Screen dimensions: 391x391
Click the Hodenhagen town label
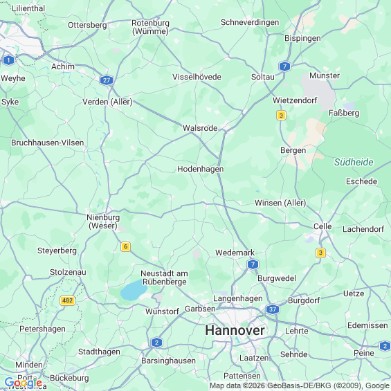pos(201,169)
